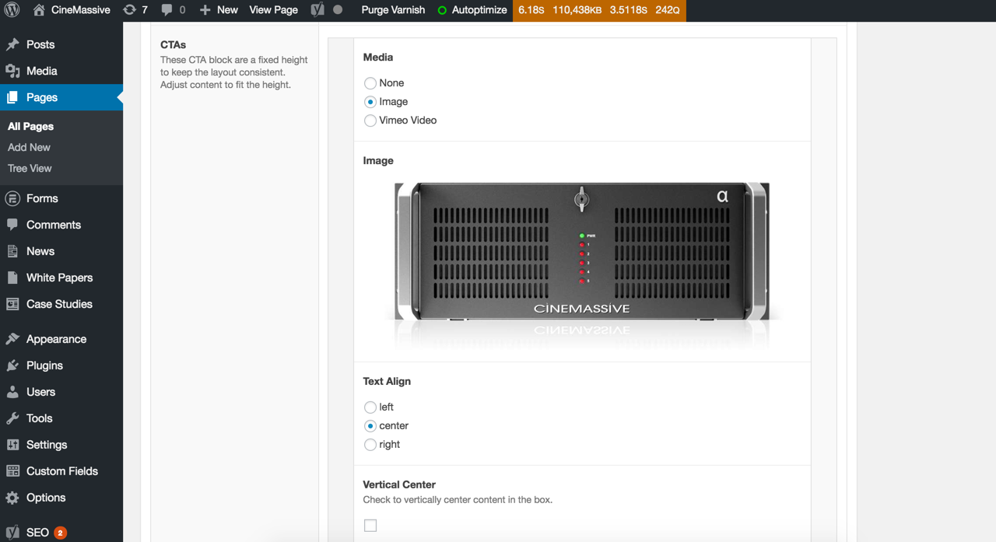
Task: Click the Custom Fields grid icon
Action: point(12,472)
